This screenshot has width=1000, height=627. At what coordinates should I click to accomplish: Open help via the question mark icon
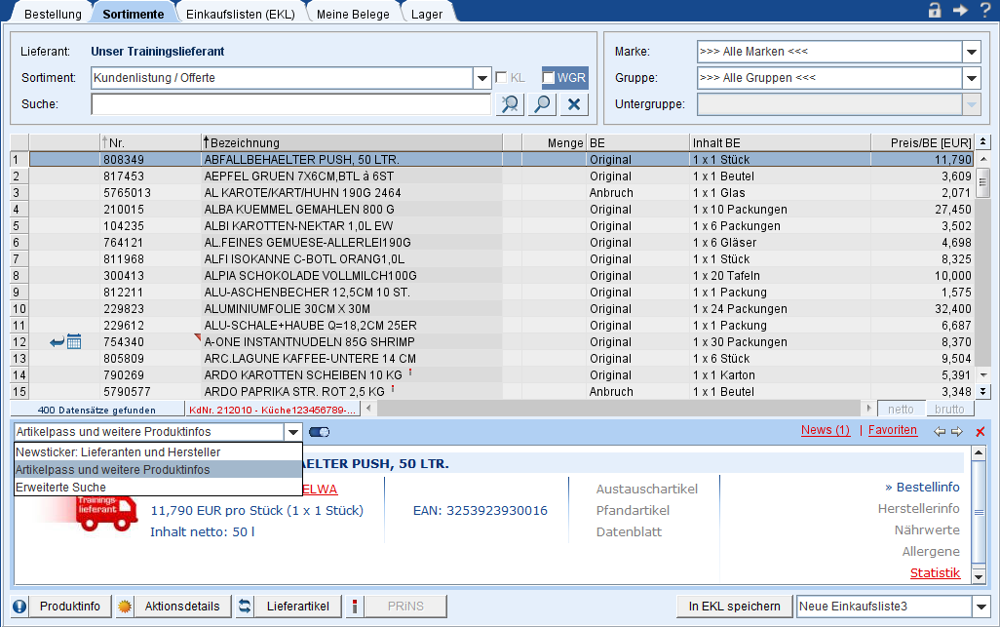pos(985,10)
